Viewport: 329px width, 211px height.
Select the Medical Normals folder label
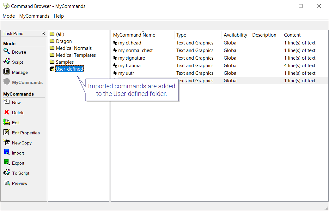point(74,48)
